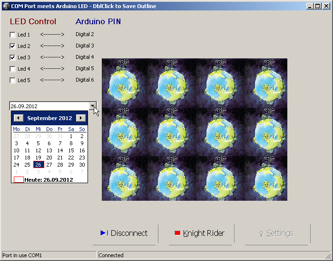Click the Arduino PIN heading
333x261 pixels.
click(x=98, y=21)
